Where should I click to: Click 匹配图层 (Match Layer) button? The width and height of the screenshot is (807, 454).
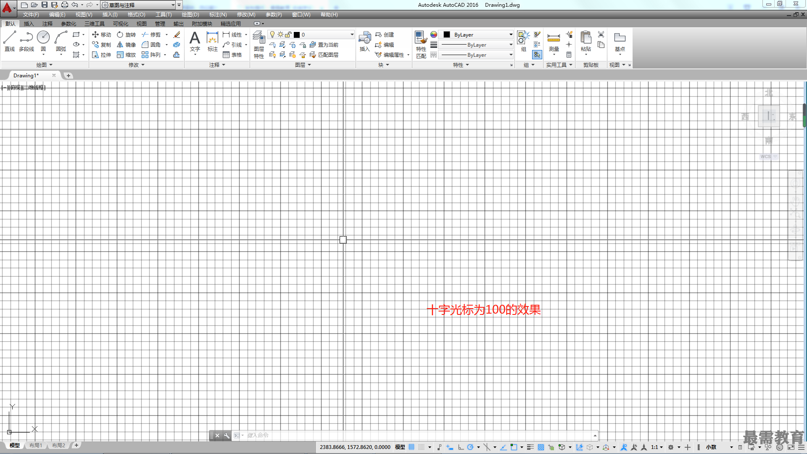coord(324,55)
